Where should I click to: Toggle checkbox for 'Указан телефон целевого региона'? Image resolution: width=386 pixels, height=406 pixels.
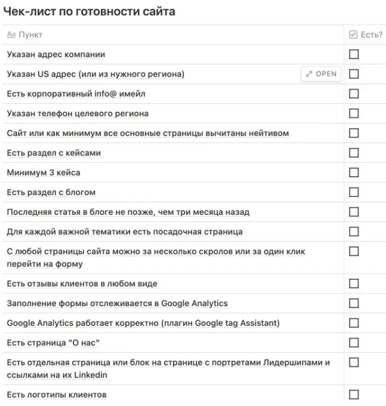click(x=354, y=113)
